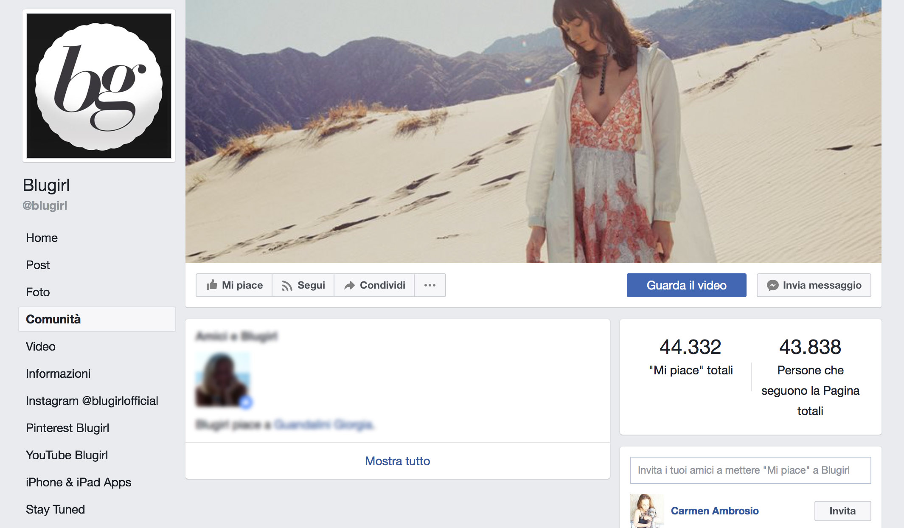Click Mostra tutto link

397,461
